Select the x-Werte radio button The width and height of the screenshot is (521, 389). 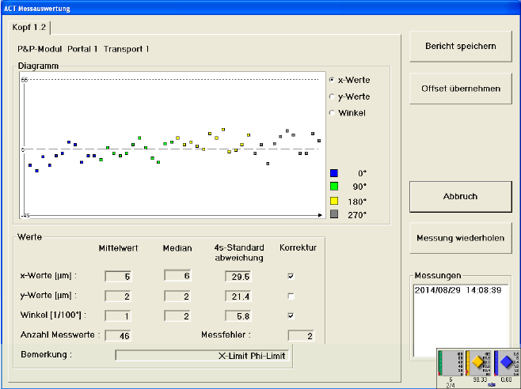tap(333, 80)
